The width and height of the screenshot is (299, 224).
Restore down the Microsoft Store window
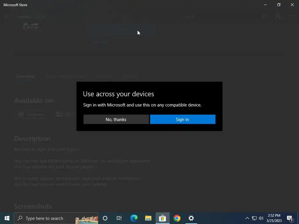(279, 5)
